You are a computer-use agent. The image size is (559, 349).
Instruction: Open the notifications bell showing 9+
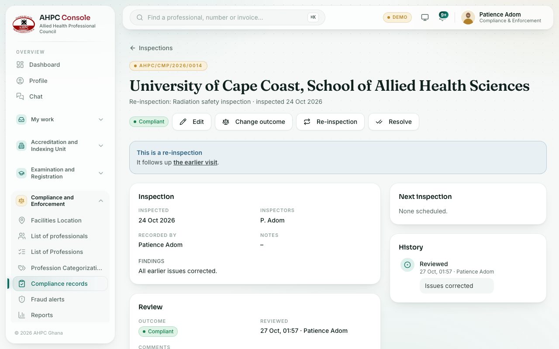[443, 17]
